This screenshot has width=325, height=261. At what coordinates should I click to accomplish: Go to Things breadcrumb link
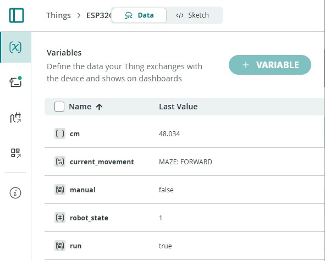click(x=58, y=15)
